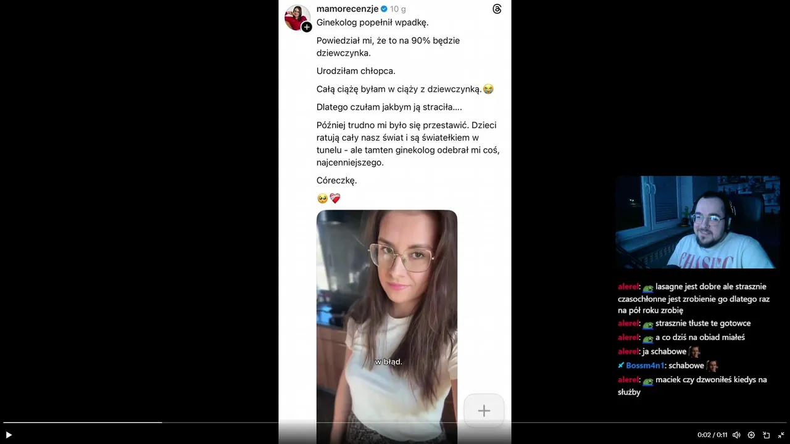Screen dimensions: 790x444
Task: Click the chat message about dzwoniłeś na służby
Action: [x=692, y=386]
